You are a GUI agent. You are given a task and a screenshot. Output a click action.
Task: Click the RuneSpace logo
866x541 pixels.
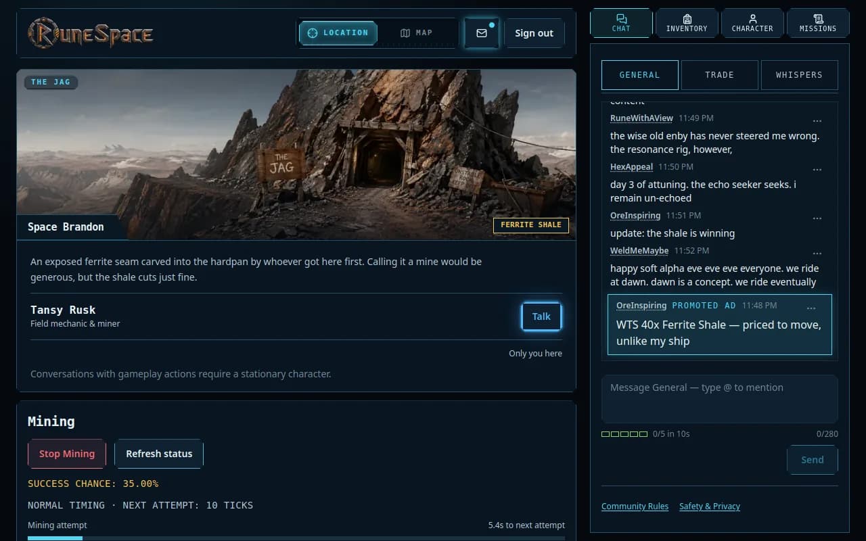pos(91,33)
